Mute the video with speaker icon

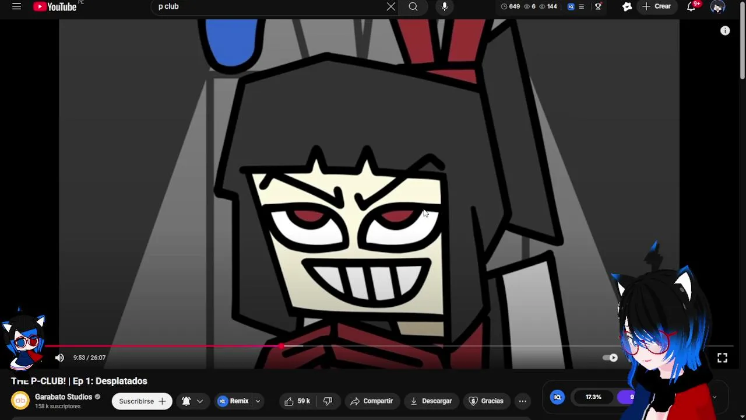coord(59,358)
